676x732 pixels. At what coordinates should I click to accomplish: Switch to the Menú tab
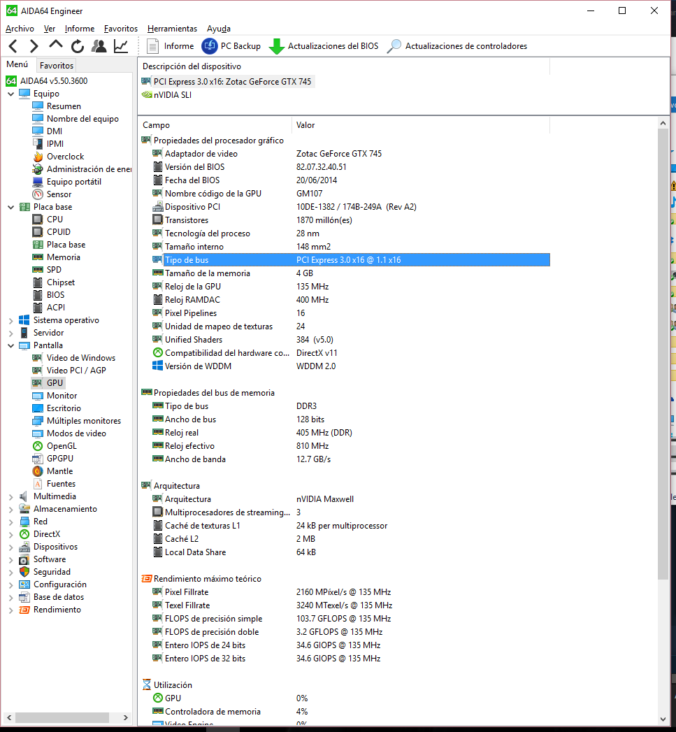click(x=17, y=64)
